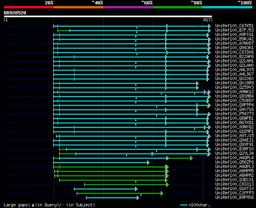Select the UniRef100_C5XR87 label
This screenshot has height=208, width=256.
click(234, 101)
